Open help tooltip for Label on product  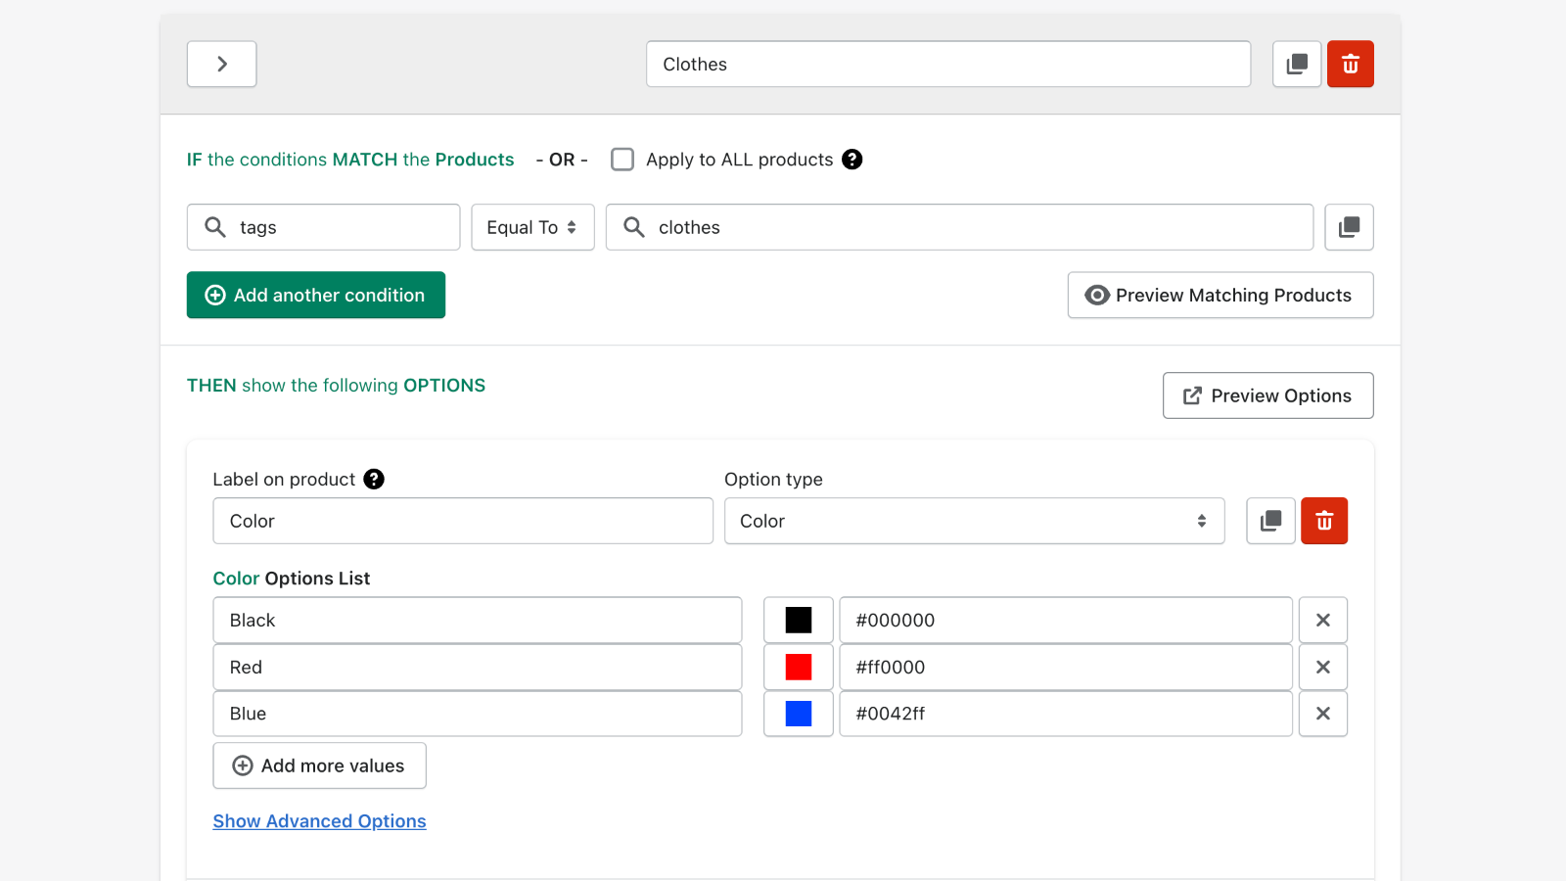pos(373,479)
